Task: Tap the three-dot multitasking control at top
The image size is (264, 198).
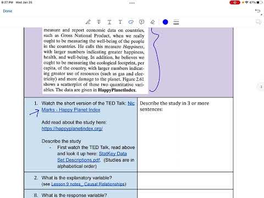Action: tap(132, 3)
